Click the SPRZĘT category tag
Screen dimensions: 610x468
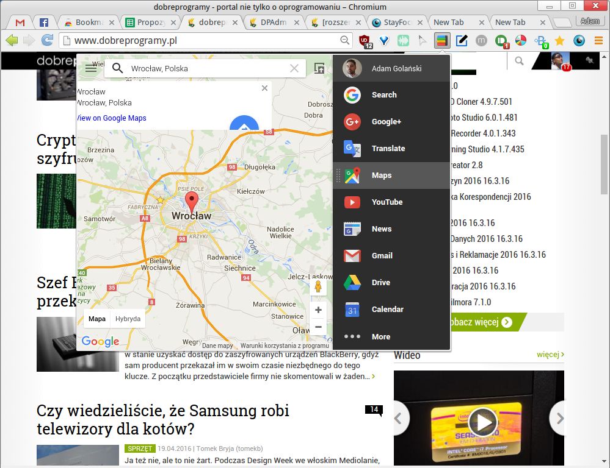(140, 448)
